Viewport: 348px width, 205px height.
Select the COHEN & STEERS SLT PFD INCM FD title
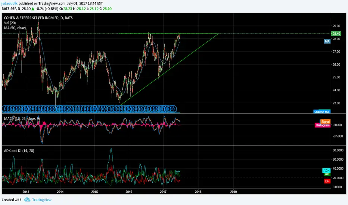tap(38, 18)
